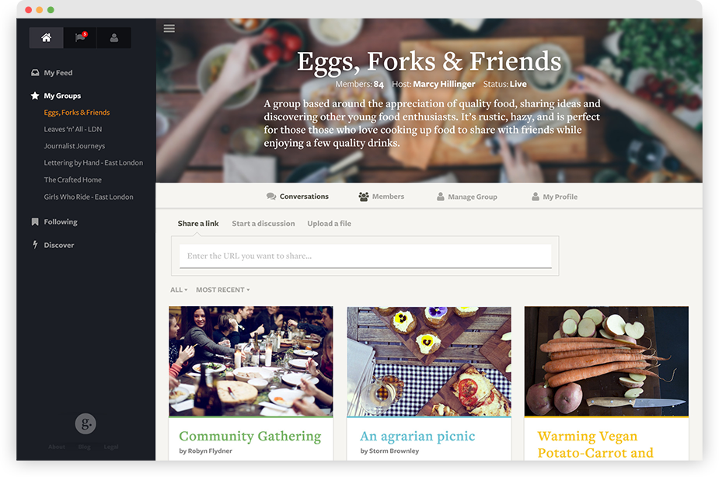Expand the ALL filter dropdown
This screenshot has width=719, height=477.
[179, 290]
